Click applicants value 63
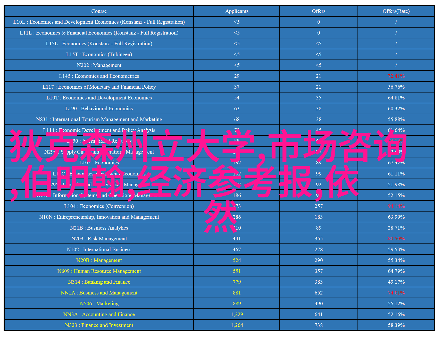 click(237, 108)
